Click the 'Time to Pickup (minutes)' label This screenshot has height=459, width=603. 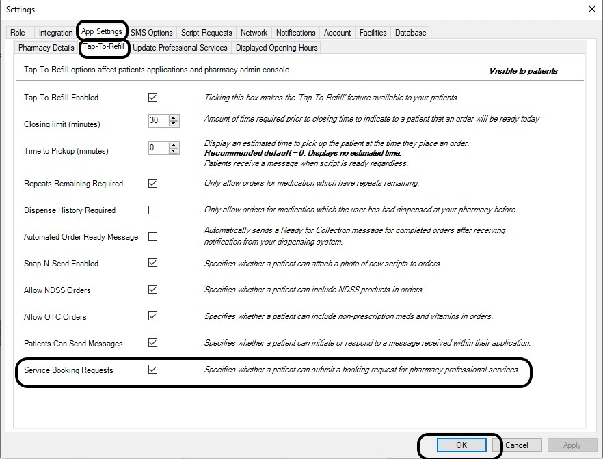click(x=66, y=151)
